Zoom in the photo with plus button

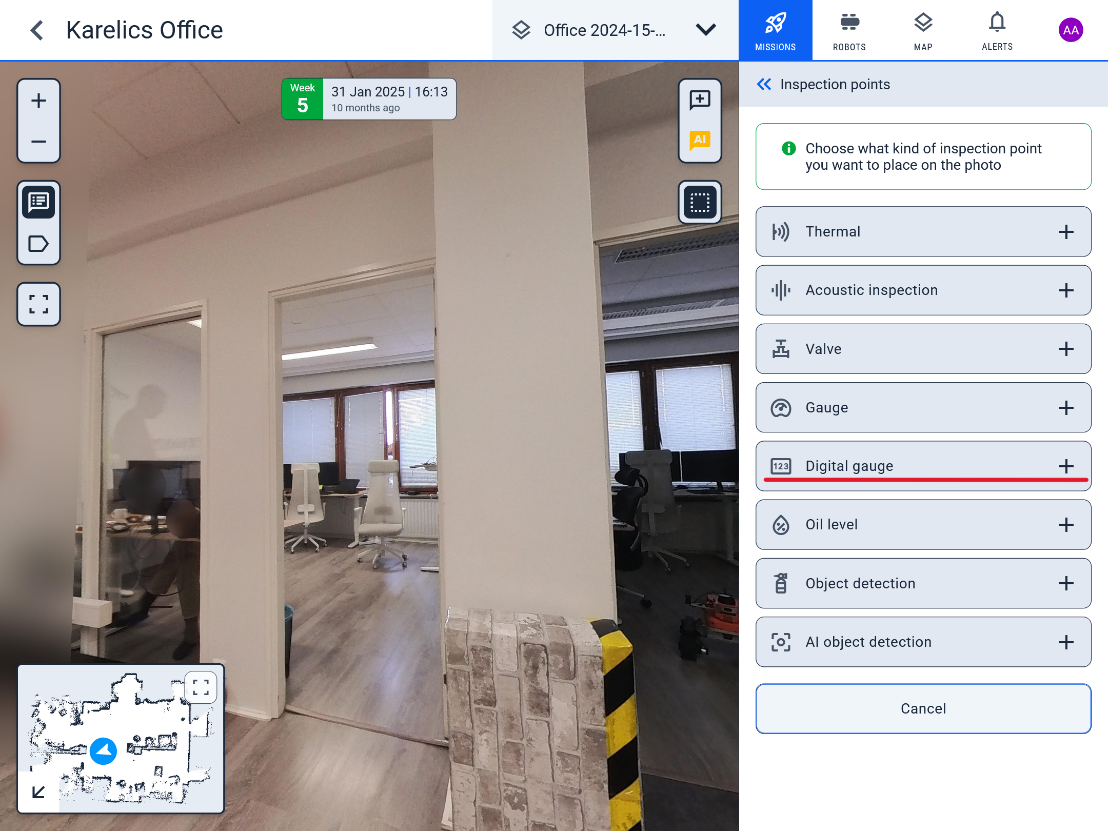(x=38, y=101)
